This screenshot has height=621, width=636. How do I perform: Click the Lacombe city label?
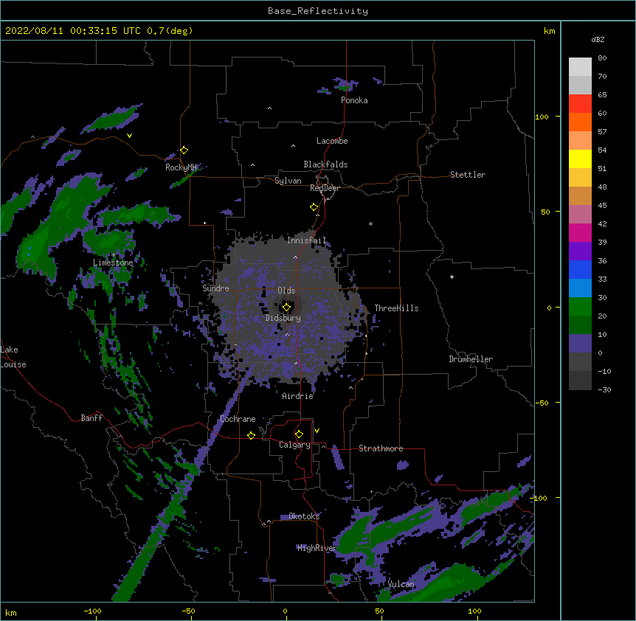(332, 141)
